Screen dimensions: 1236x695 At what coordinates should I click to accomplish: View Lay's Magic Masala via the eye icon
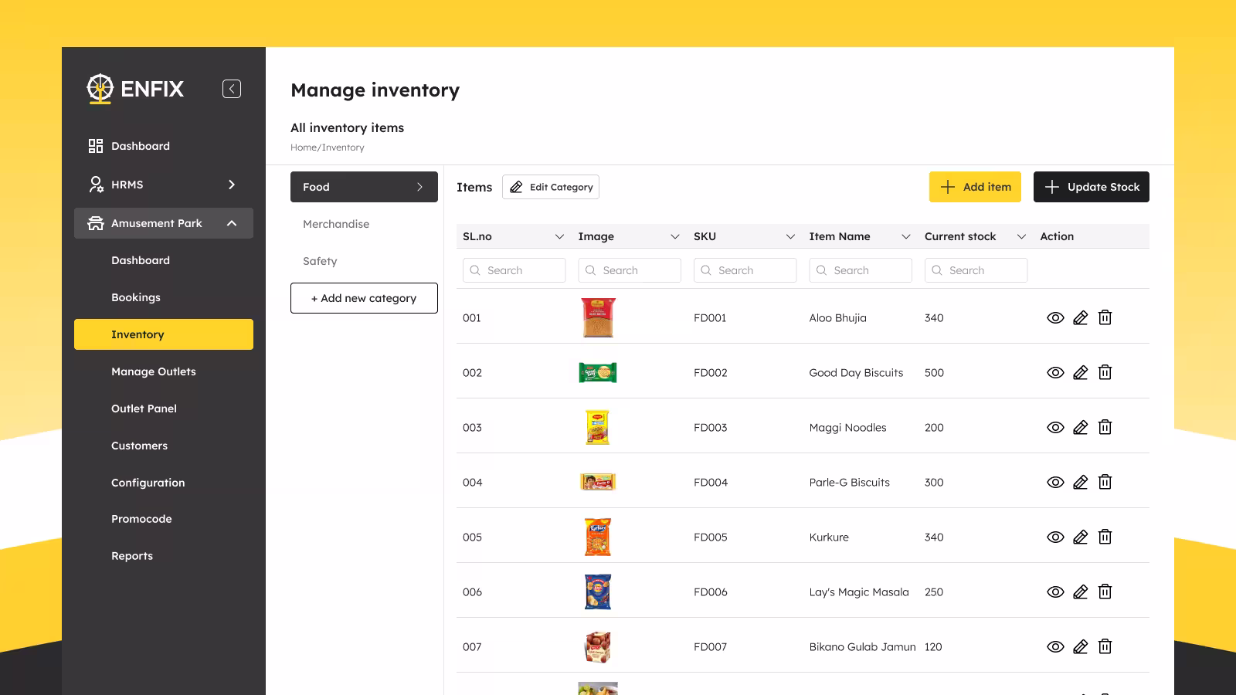tap(1055, 592)
